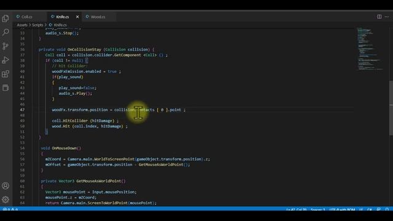Click 'collision.collider.GetComponent' on line 37
Image resolution: width=393 pixels, height=221 pixels.
click(x=106, y=55)
